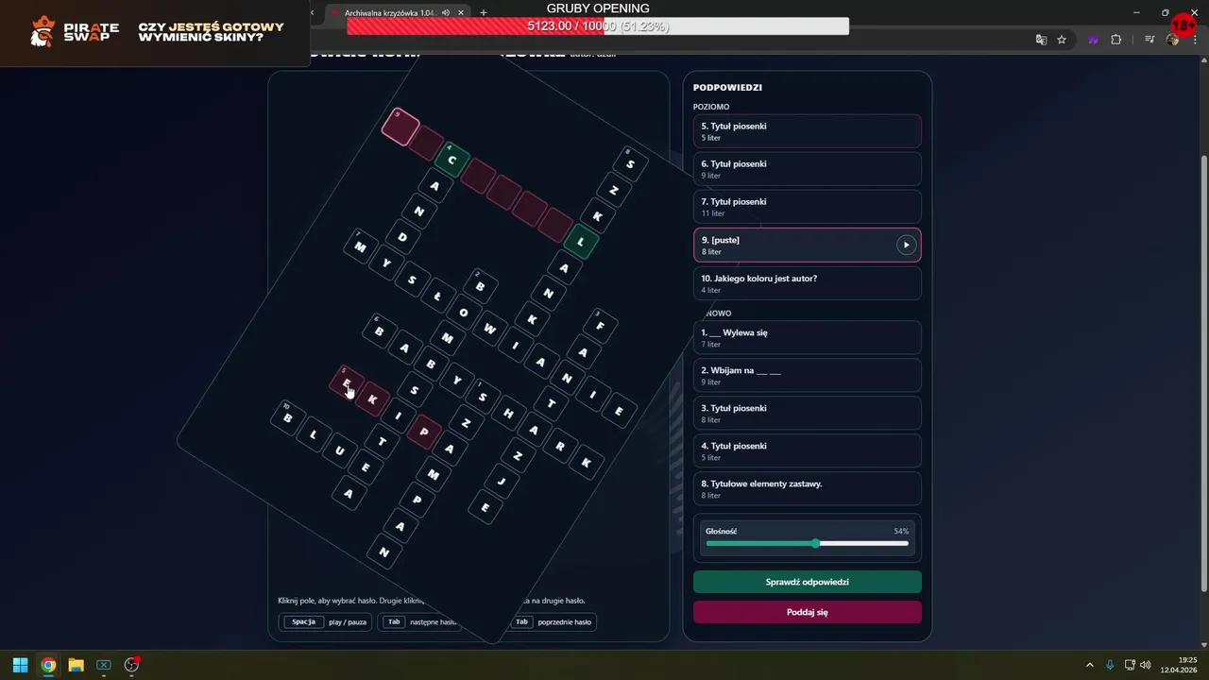Image resolution: width=1209 pixels, height=680 pixels.
Task: Select the R crossword cell
Action: coord(560,446)
